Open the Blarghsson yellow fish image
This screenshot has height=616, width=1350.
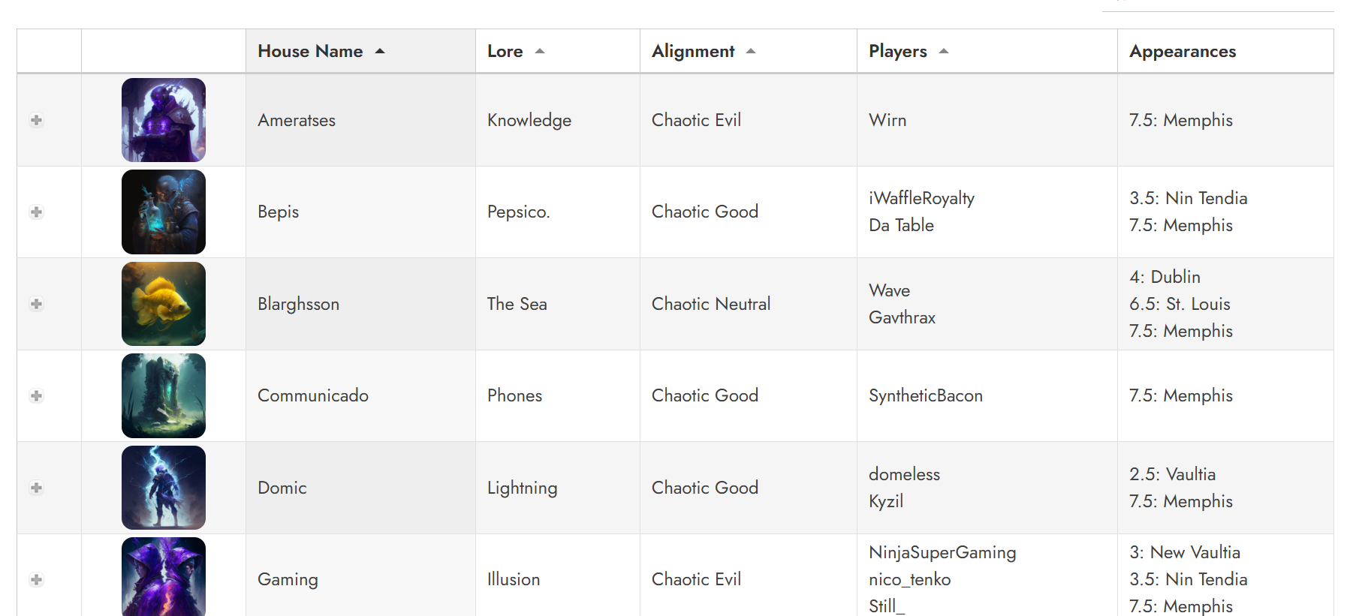164,304
